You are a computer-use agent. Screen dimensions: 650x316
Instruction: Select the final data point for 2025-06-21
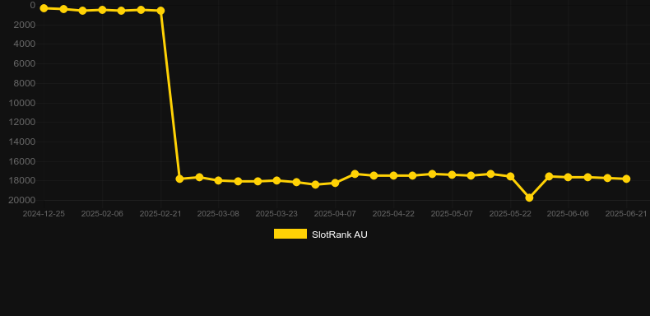click(626, 179)
